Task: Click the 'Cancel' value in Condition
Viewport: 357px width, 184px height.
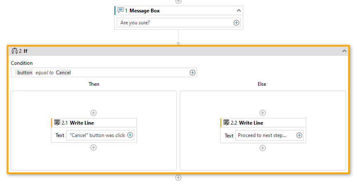Action: [63, 73]
